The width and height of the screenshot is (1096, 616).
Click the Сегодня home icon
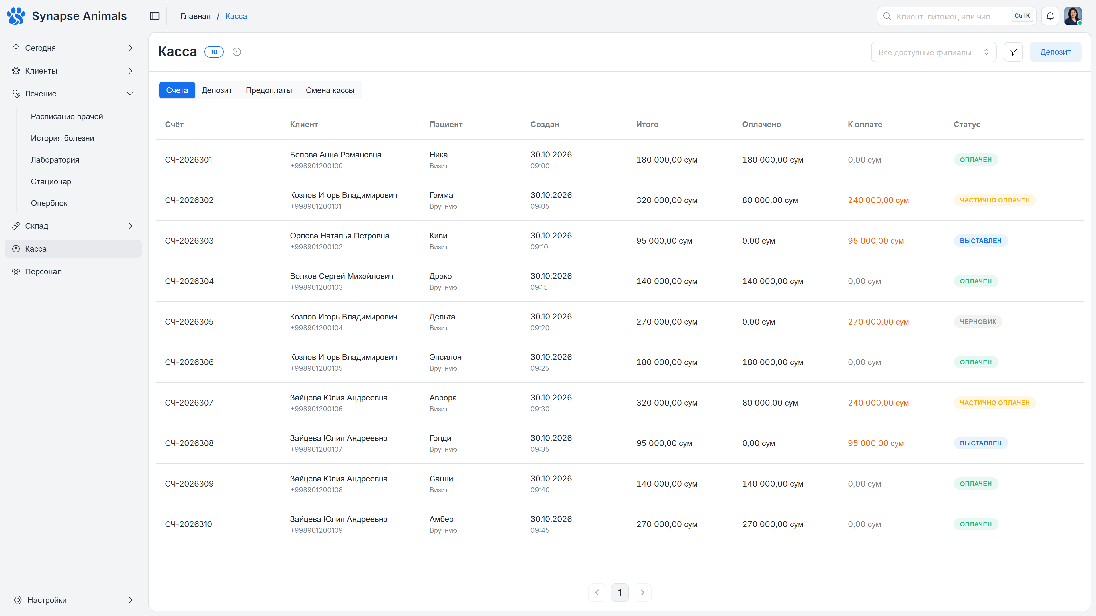(16, 48)
